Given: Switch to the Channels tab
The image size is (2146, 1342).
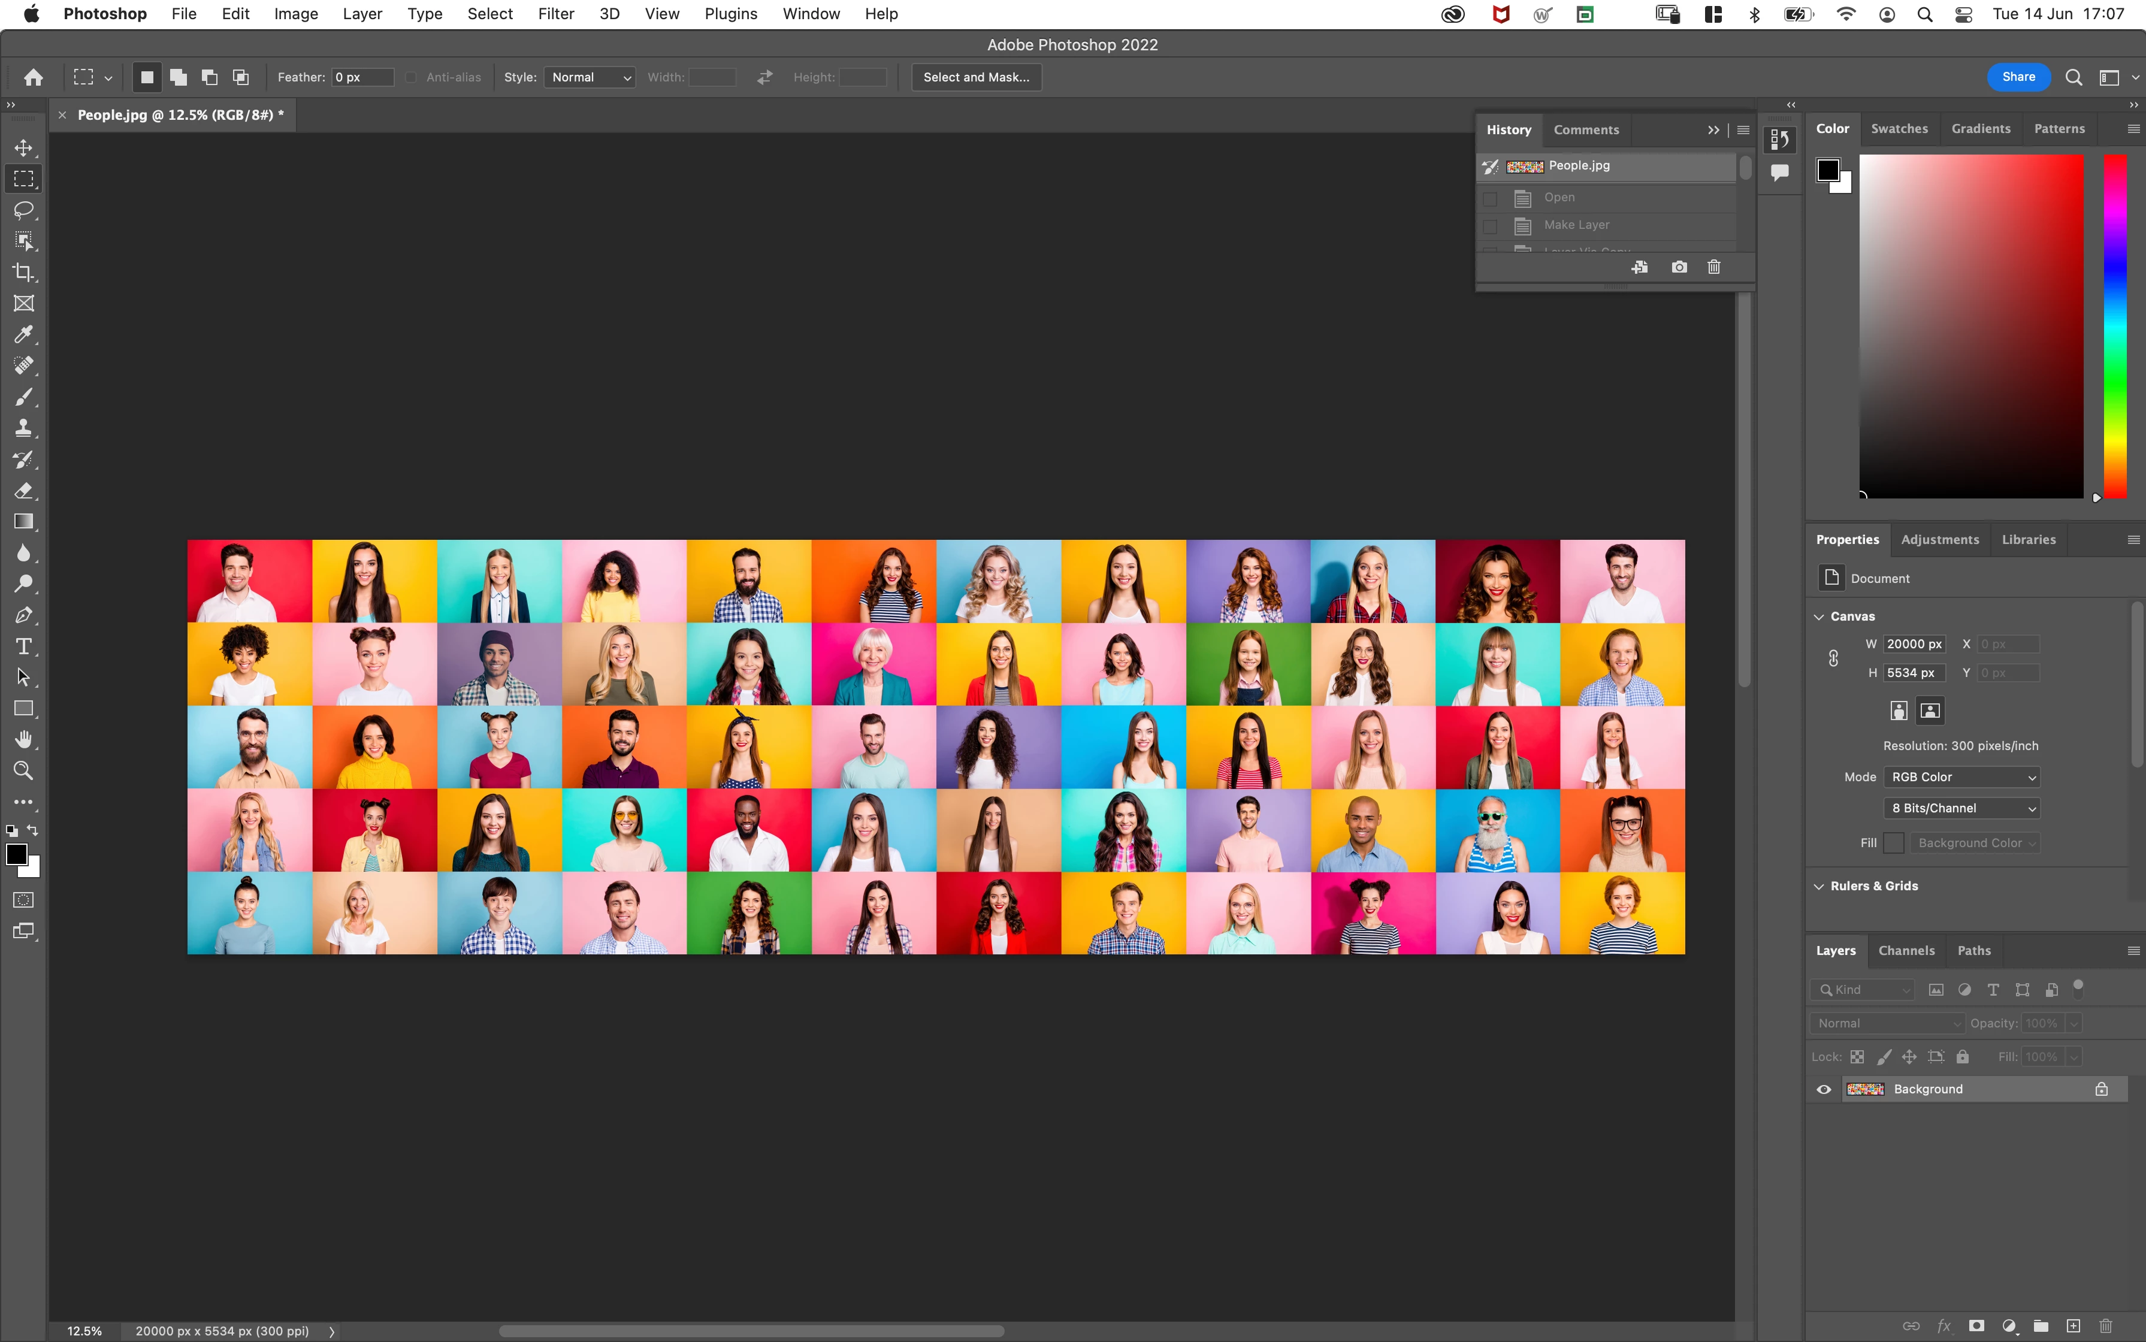Looking at the screenshot, I should (x=1906, y=951).
